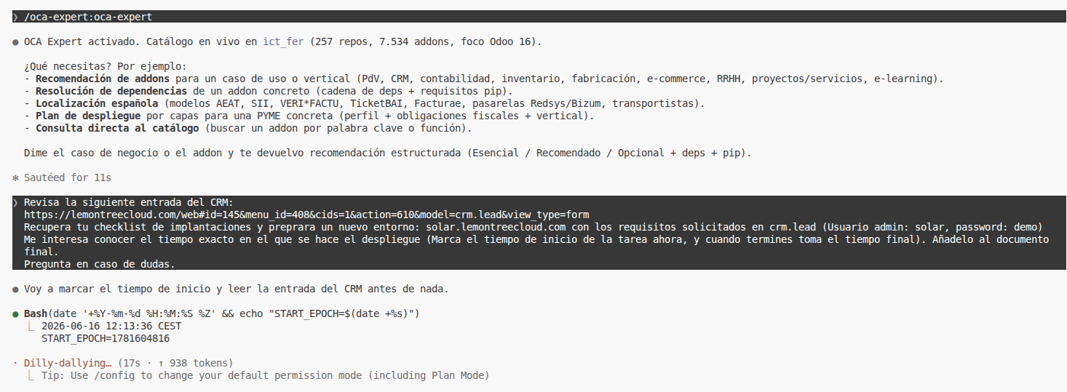This screenshot has width=1067, height=392.
Task: Click the gray bullet before 'Voy a marcar el tiempo'
Action: [15, 289]
